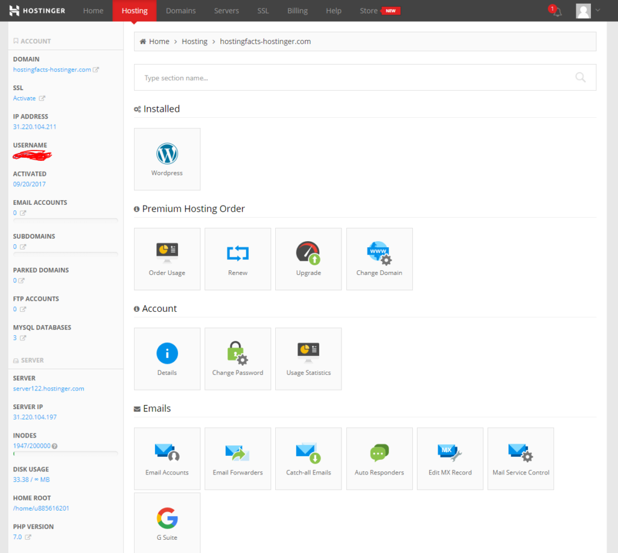Open Change Domain settings
618x553 pixels.
[379, 259]
